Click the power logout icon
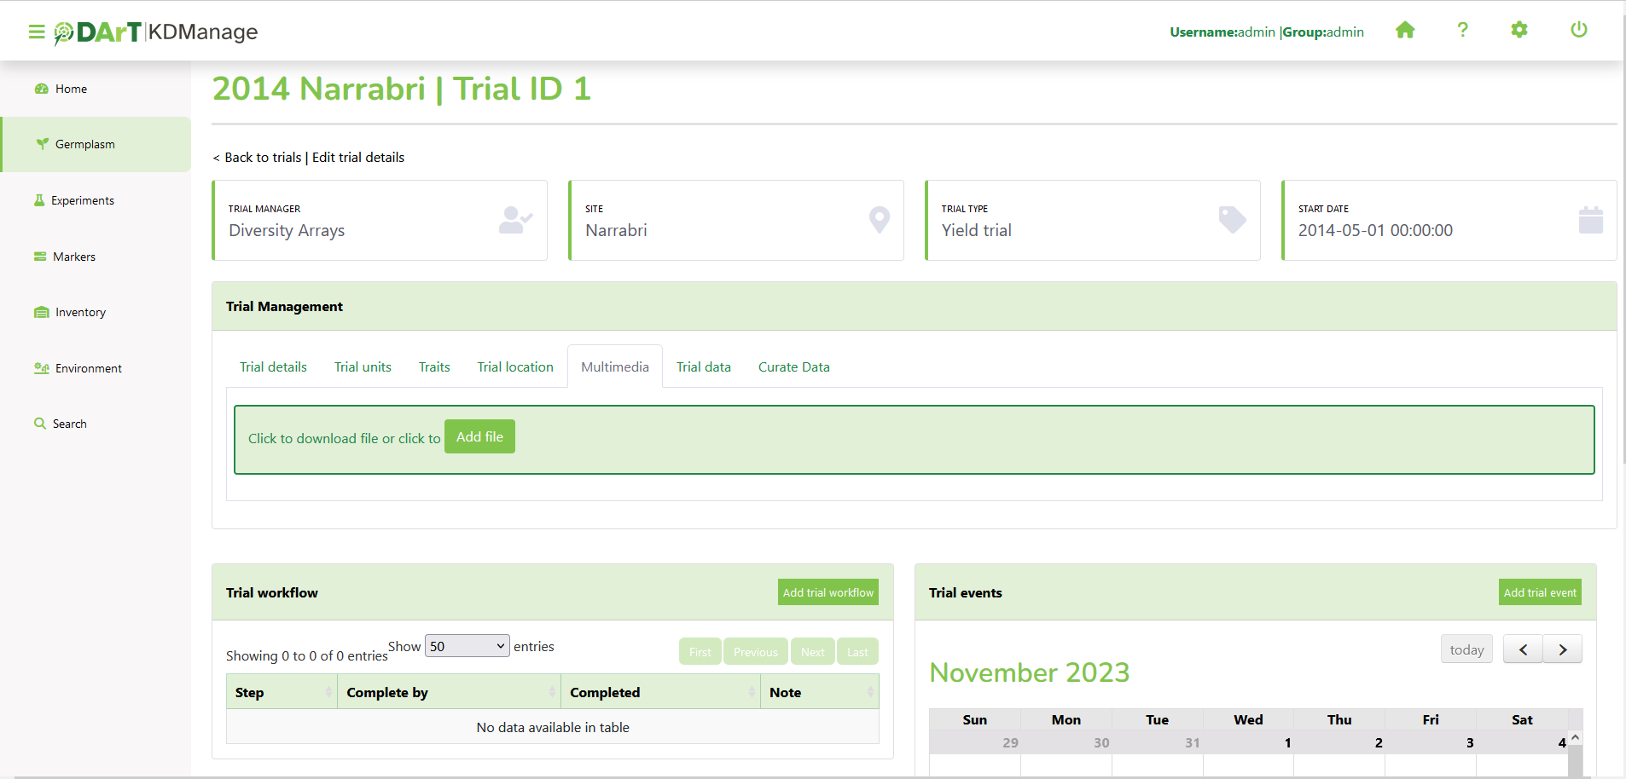The image size is (1626, 779). coord(1578,31)
